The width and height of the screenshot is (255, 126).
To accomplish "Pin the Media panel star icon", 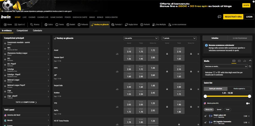I will pos(250,66).
